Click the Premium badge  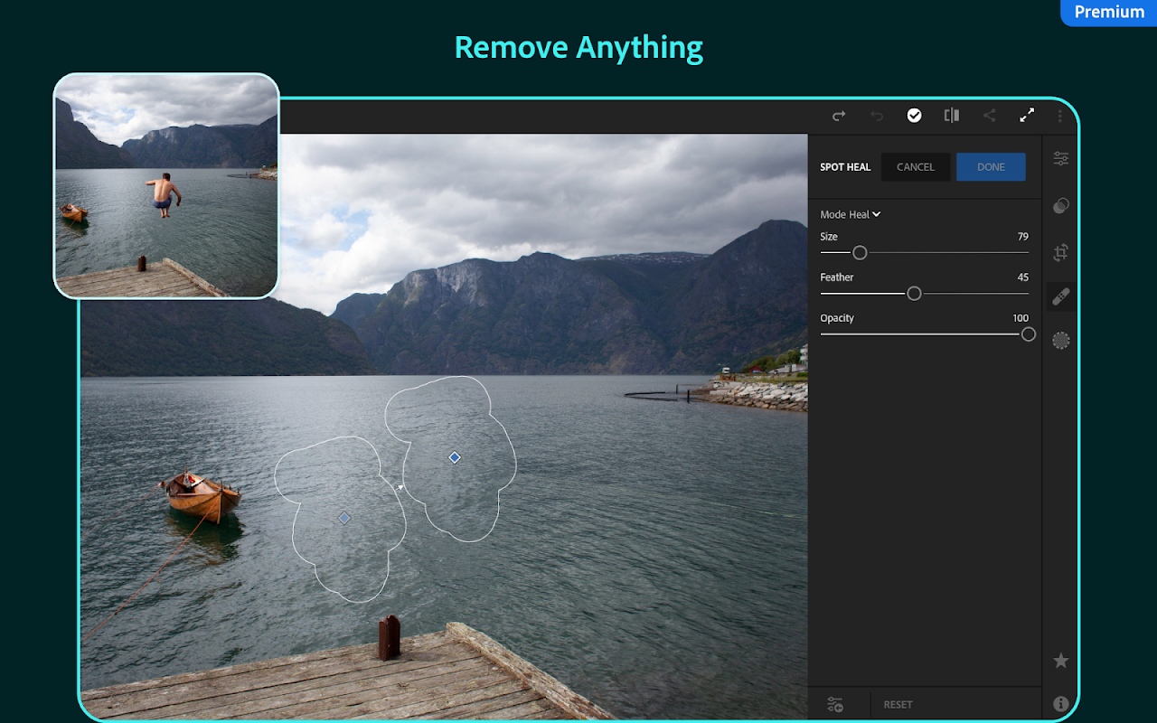(1109, 13)
